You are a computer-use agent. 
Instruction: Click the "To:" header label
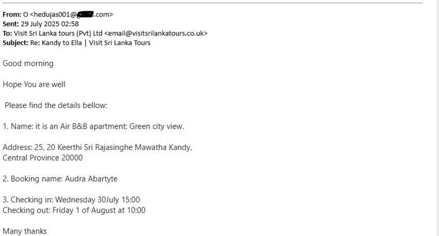[7, 33]
